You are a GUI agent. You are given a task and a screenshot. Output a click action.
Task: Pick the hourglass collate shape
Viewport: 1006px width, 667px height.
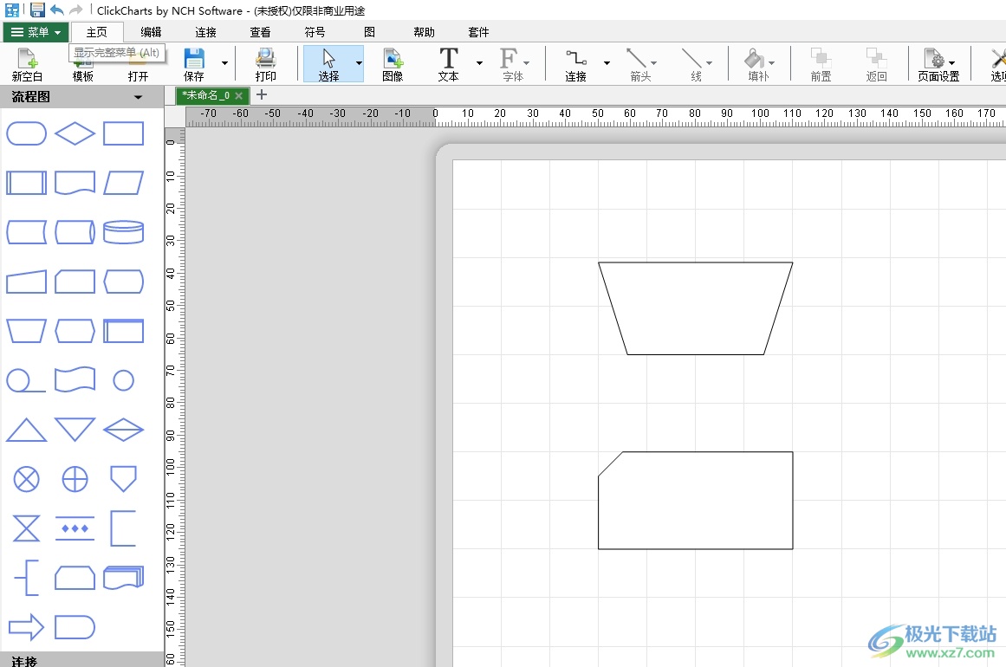(x=26, y=528)
